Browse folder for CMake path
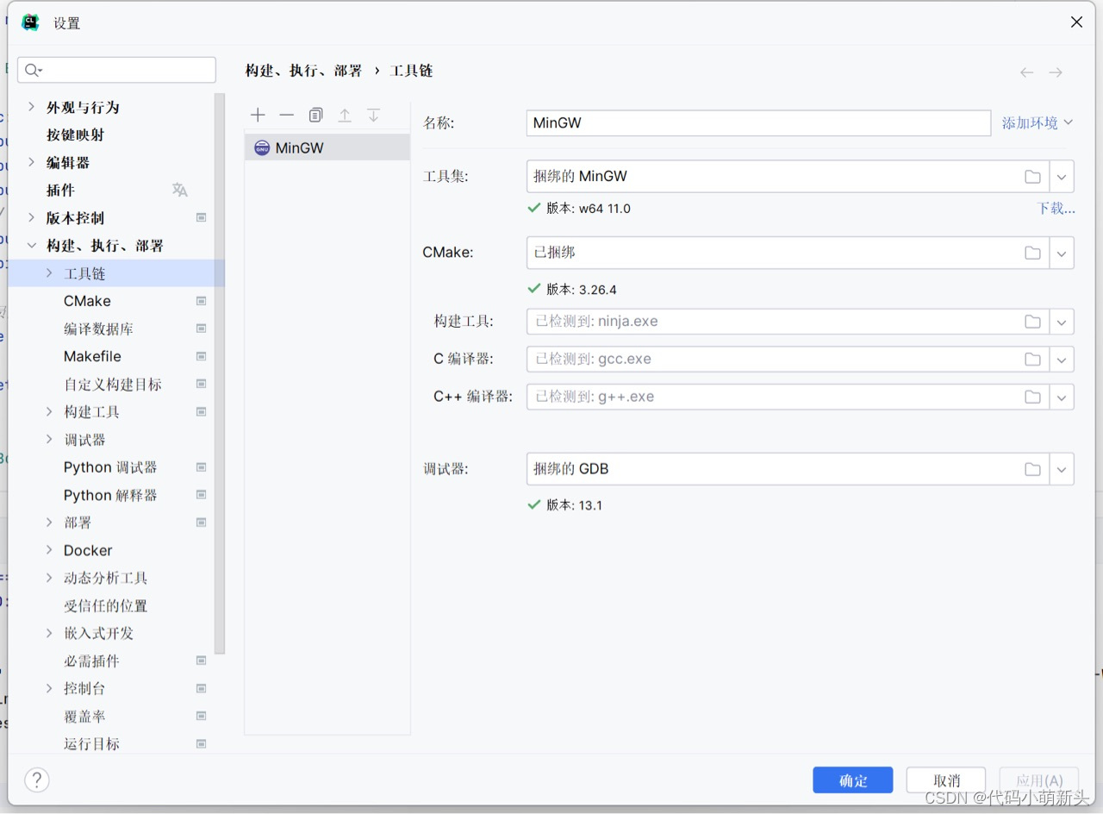This screenshot has width=1103, height=814. coord(1032,253)
